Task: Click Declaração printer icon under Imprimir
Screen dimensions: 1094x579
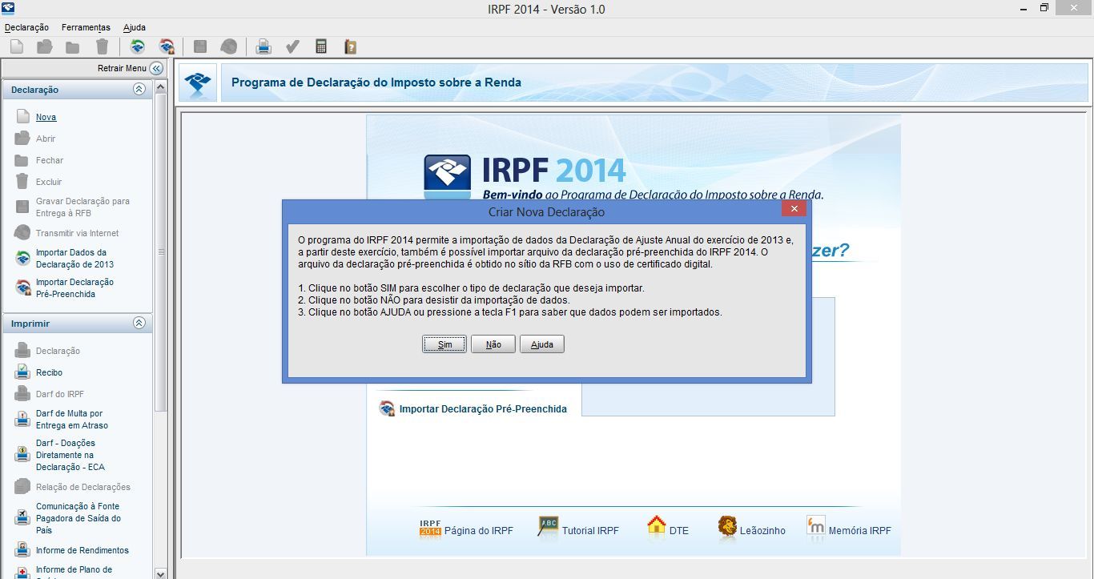Action: coord(22,351)
